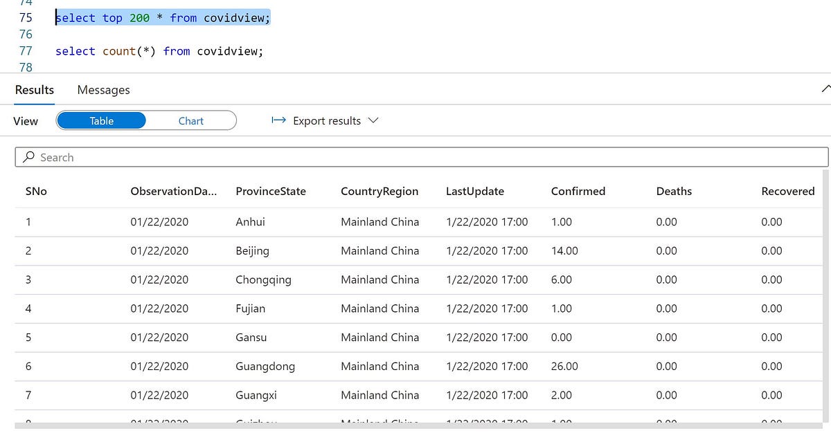The height and width of the screenshot is (433, 831).
Task: Click line number 77 in the editor
Action: 26,50
